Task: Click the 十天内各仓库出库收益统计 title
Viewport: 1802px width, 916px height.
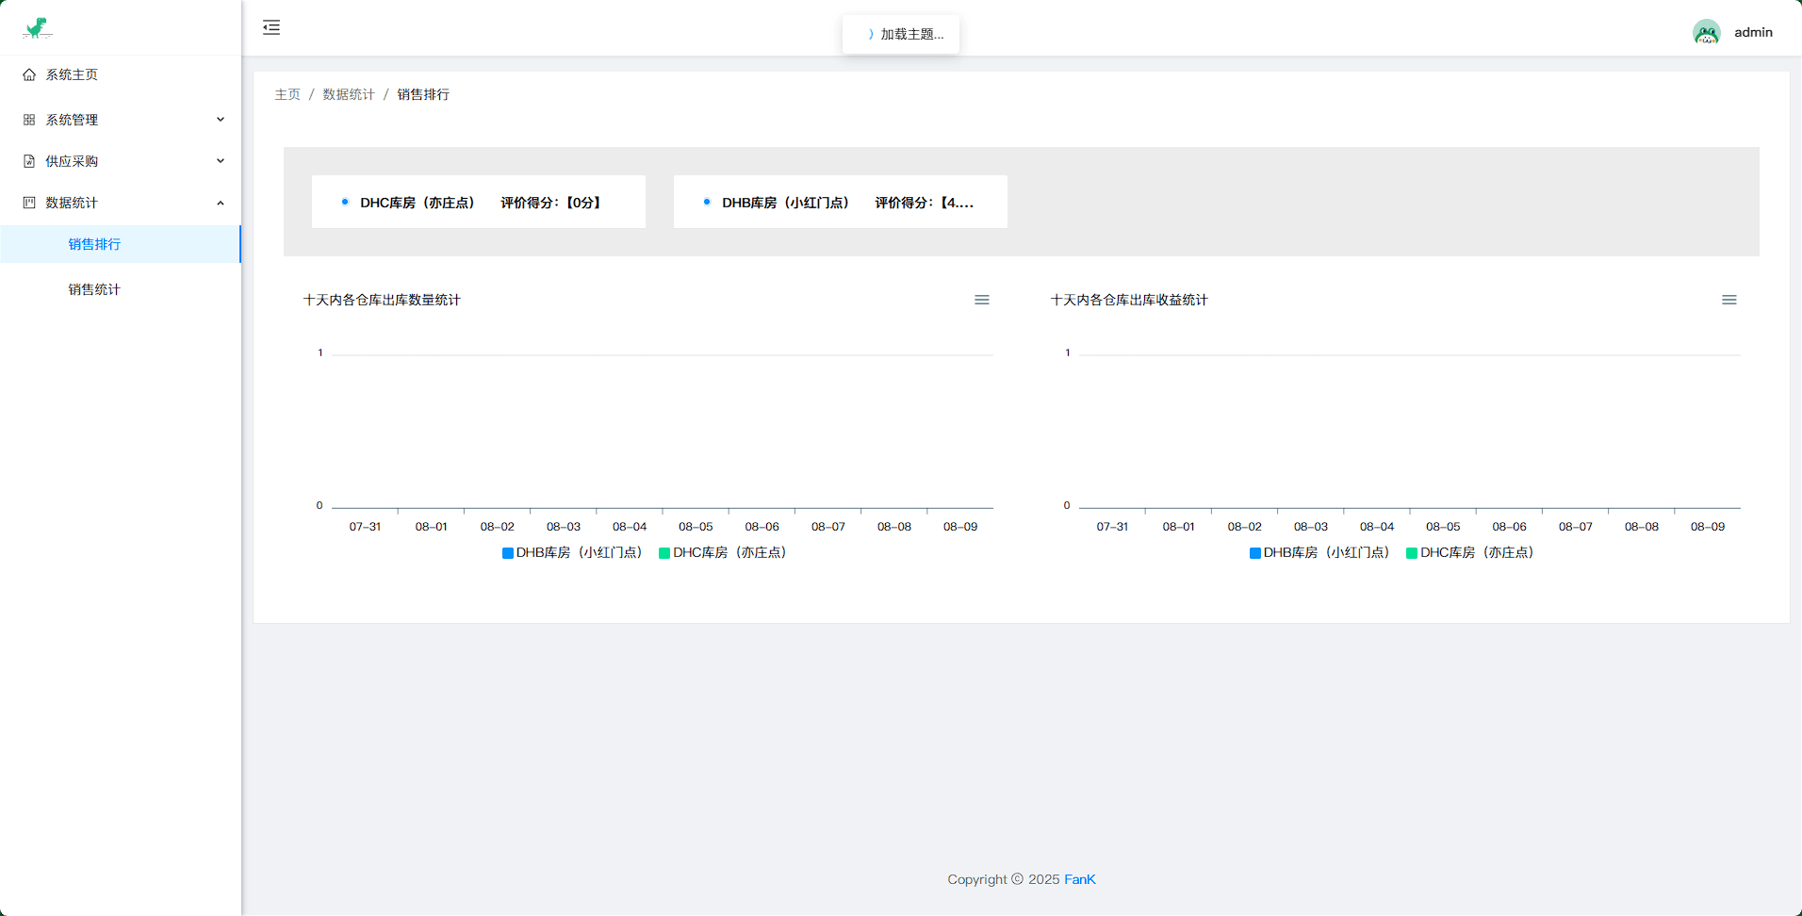Action: pyautogui.click(x=1129, y=300)
